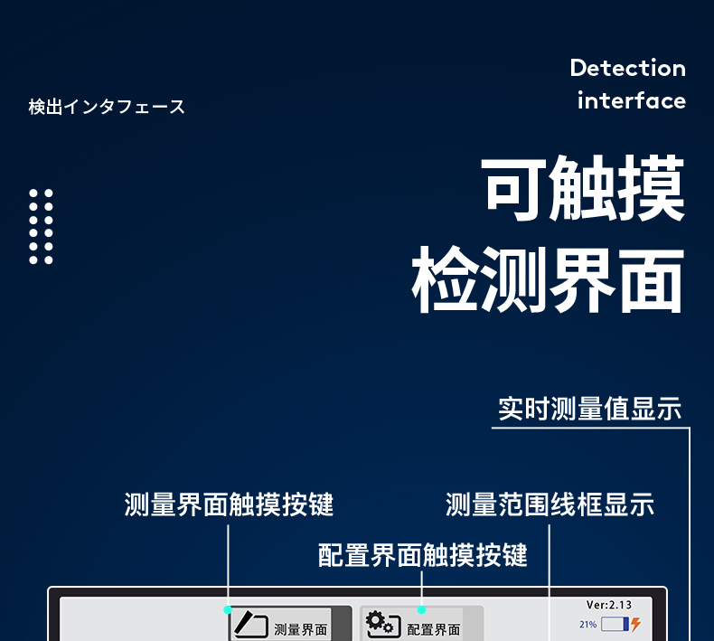Click the cyan dot on the 测量界面 button
Image resolution: width=714 pixels, height=641 pixels.
tap(228, 610)
